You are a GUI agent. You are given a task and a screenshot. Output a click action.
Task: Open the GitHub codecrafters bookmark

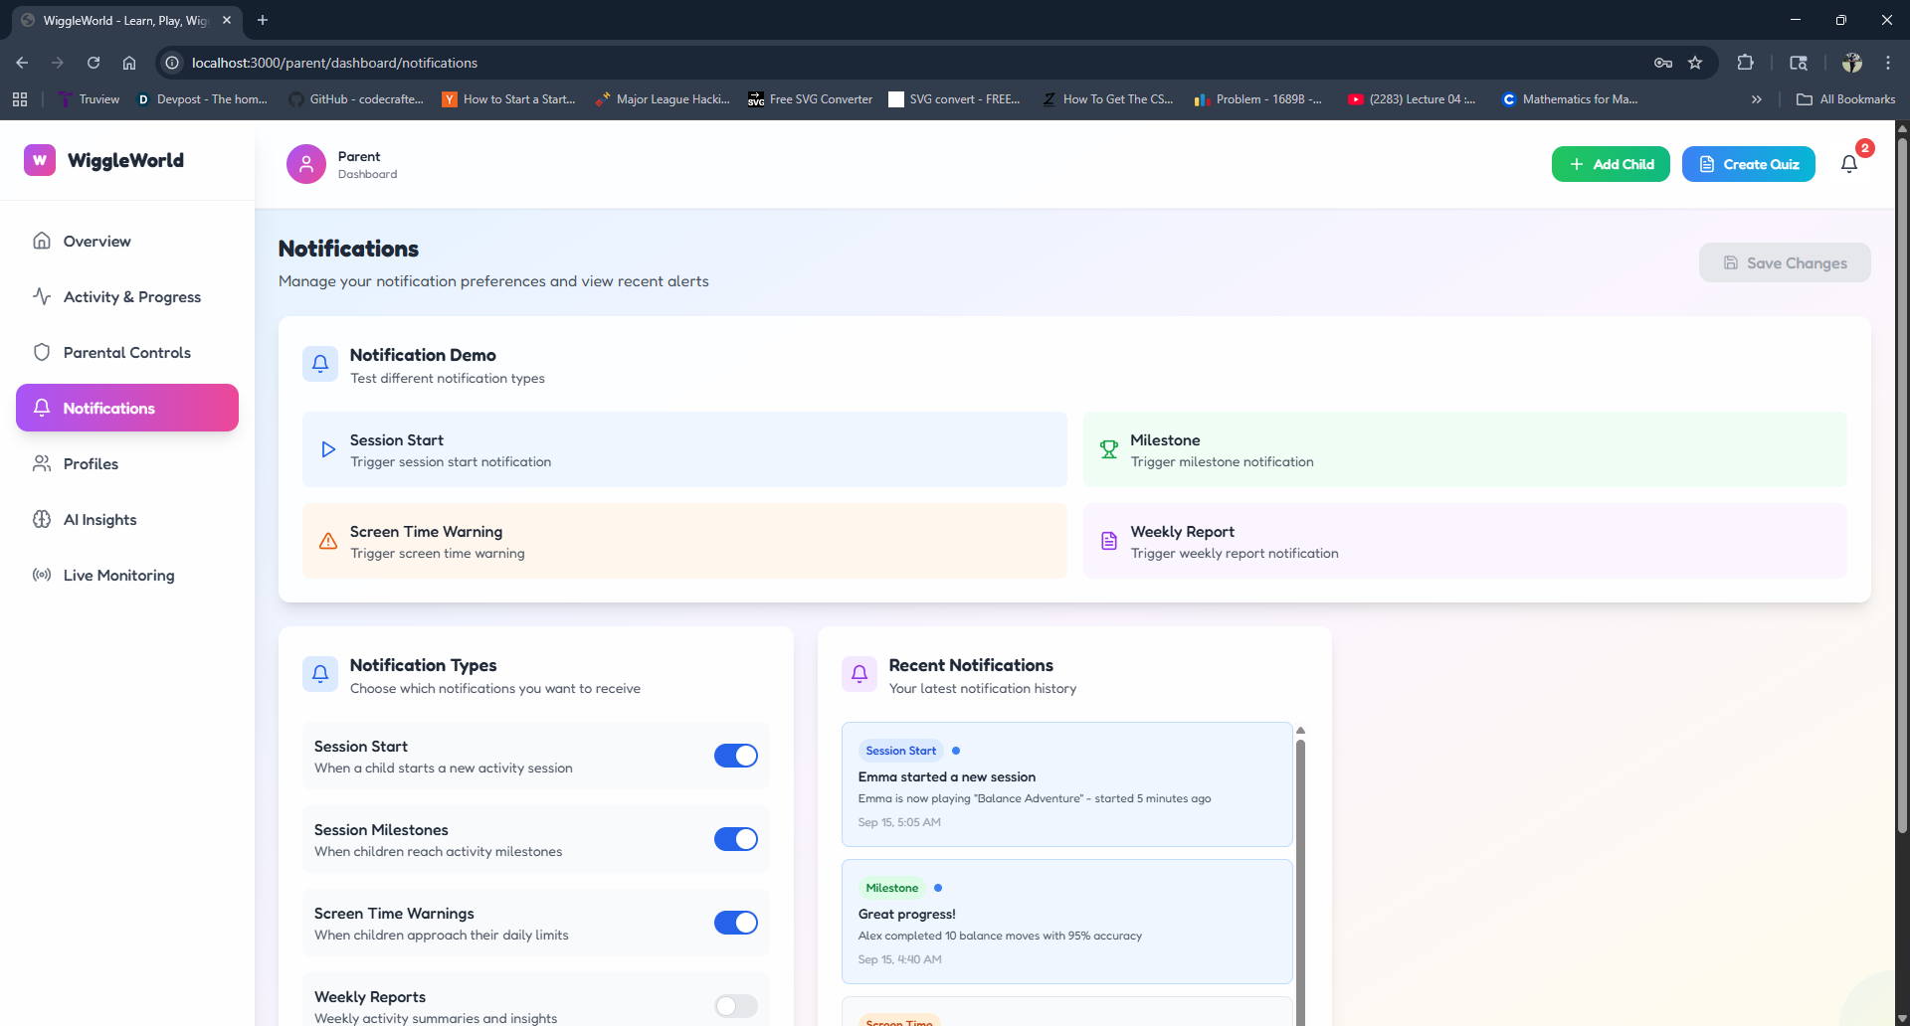coord(356,99)
